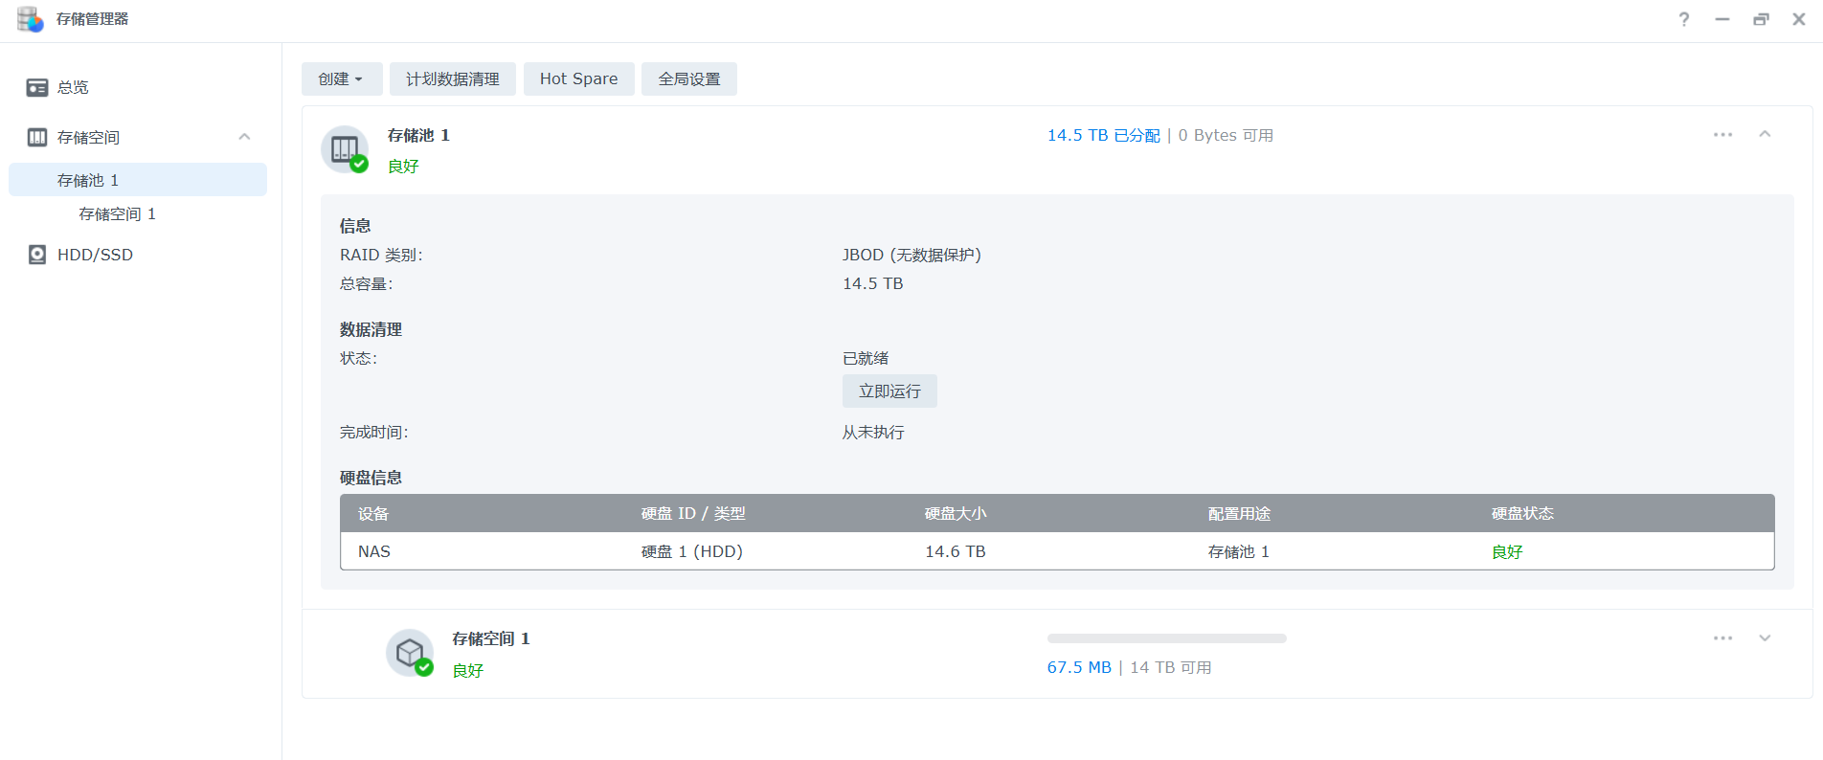Click the NAS device cell
The height and width of the screenshot is (760, 1823).
[x=374, y=551]
